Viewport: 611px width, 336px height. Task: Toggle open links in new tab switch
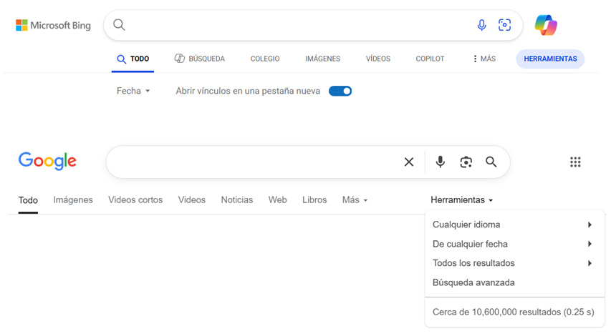pyautogui.click(x=340, y=91)
